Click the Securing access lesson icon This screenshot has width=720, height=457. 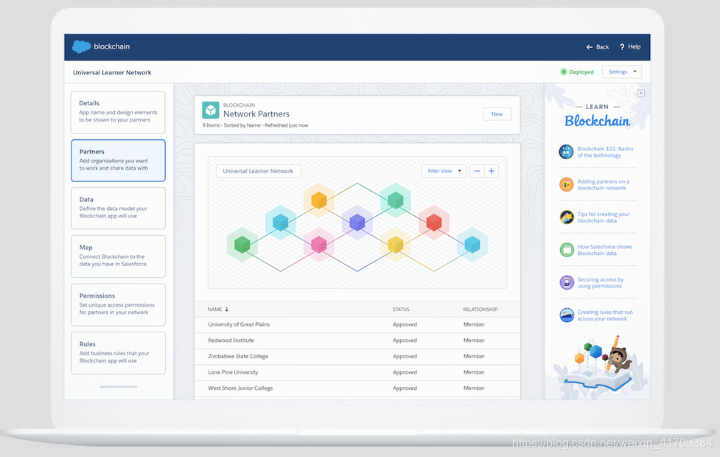click(566, 282)
